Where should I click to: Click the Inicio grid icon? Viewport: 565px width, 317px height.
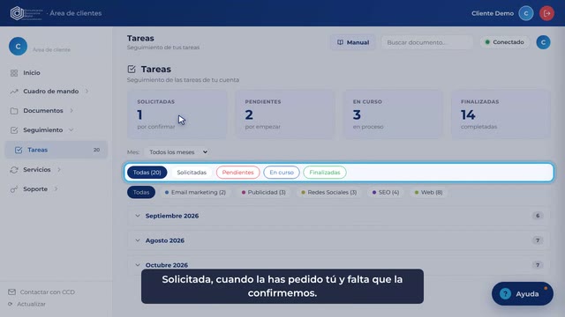click(14, 73)
